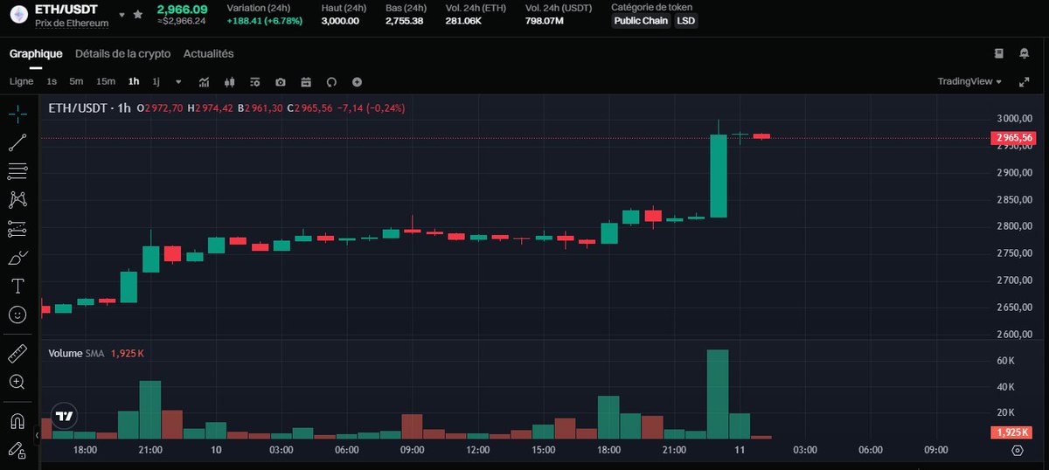
Task: Take a chart snapshot with camera icon
Action: point(281,82)
